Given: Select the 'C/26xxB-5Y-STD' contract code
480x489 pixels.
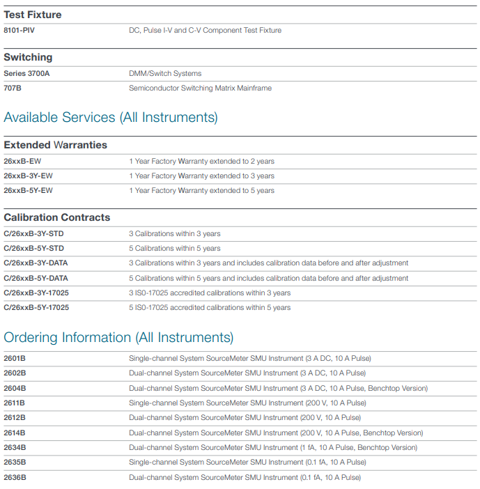Looking at the screenshot, I should (x=33, y=248).
